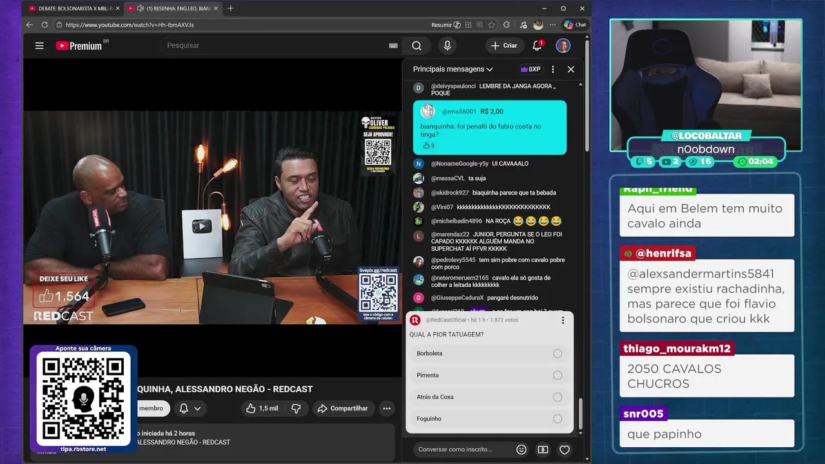Dislike the video
Viewport: 825px width, 464px height.
point(296,409)
